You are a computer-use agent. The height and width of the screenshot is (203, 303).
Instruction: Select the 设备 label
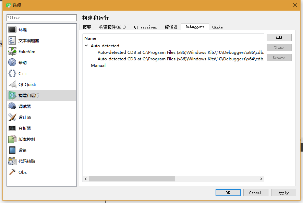click(x=23, y=151)
